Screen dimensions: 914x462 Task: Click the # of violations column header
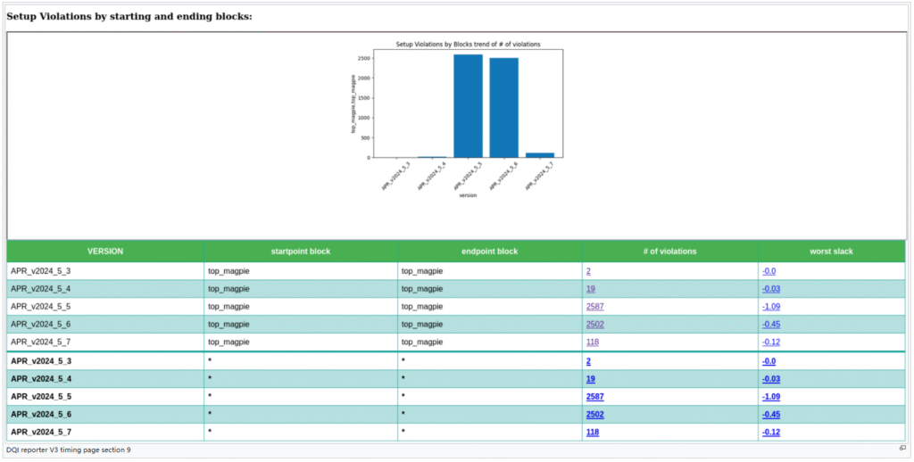click(669, 252)
